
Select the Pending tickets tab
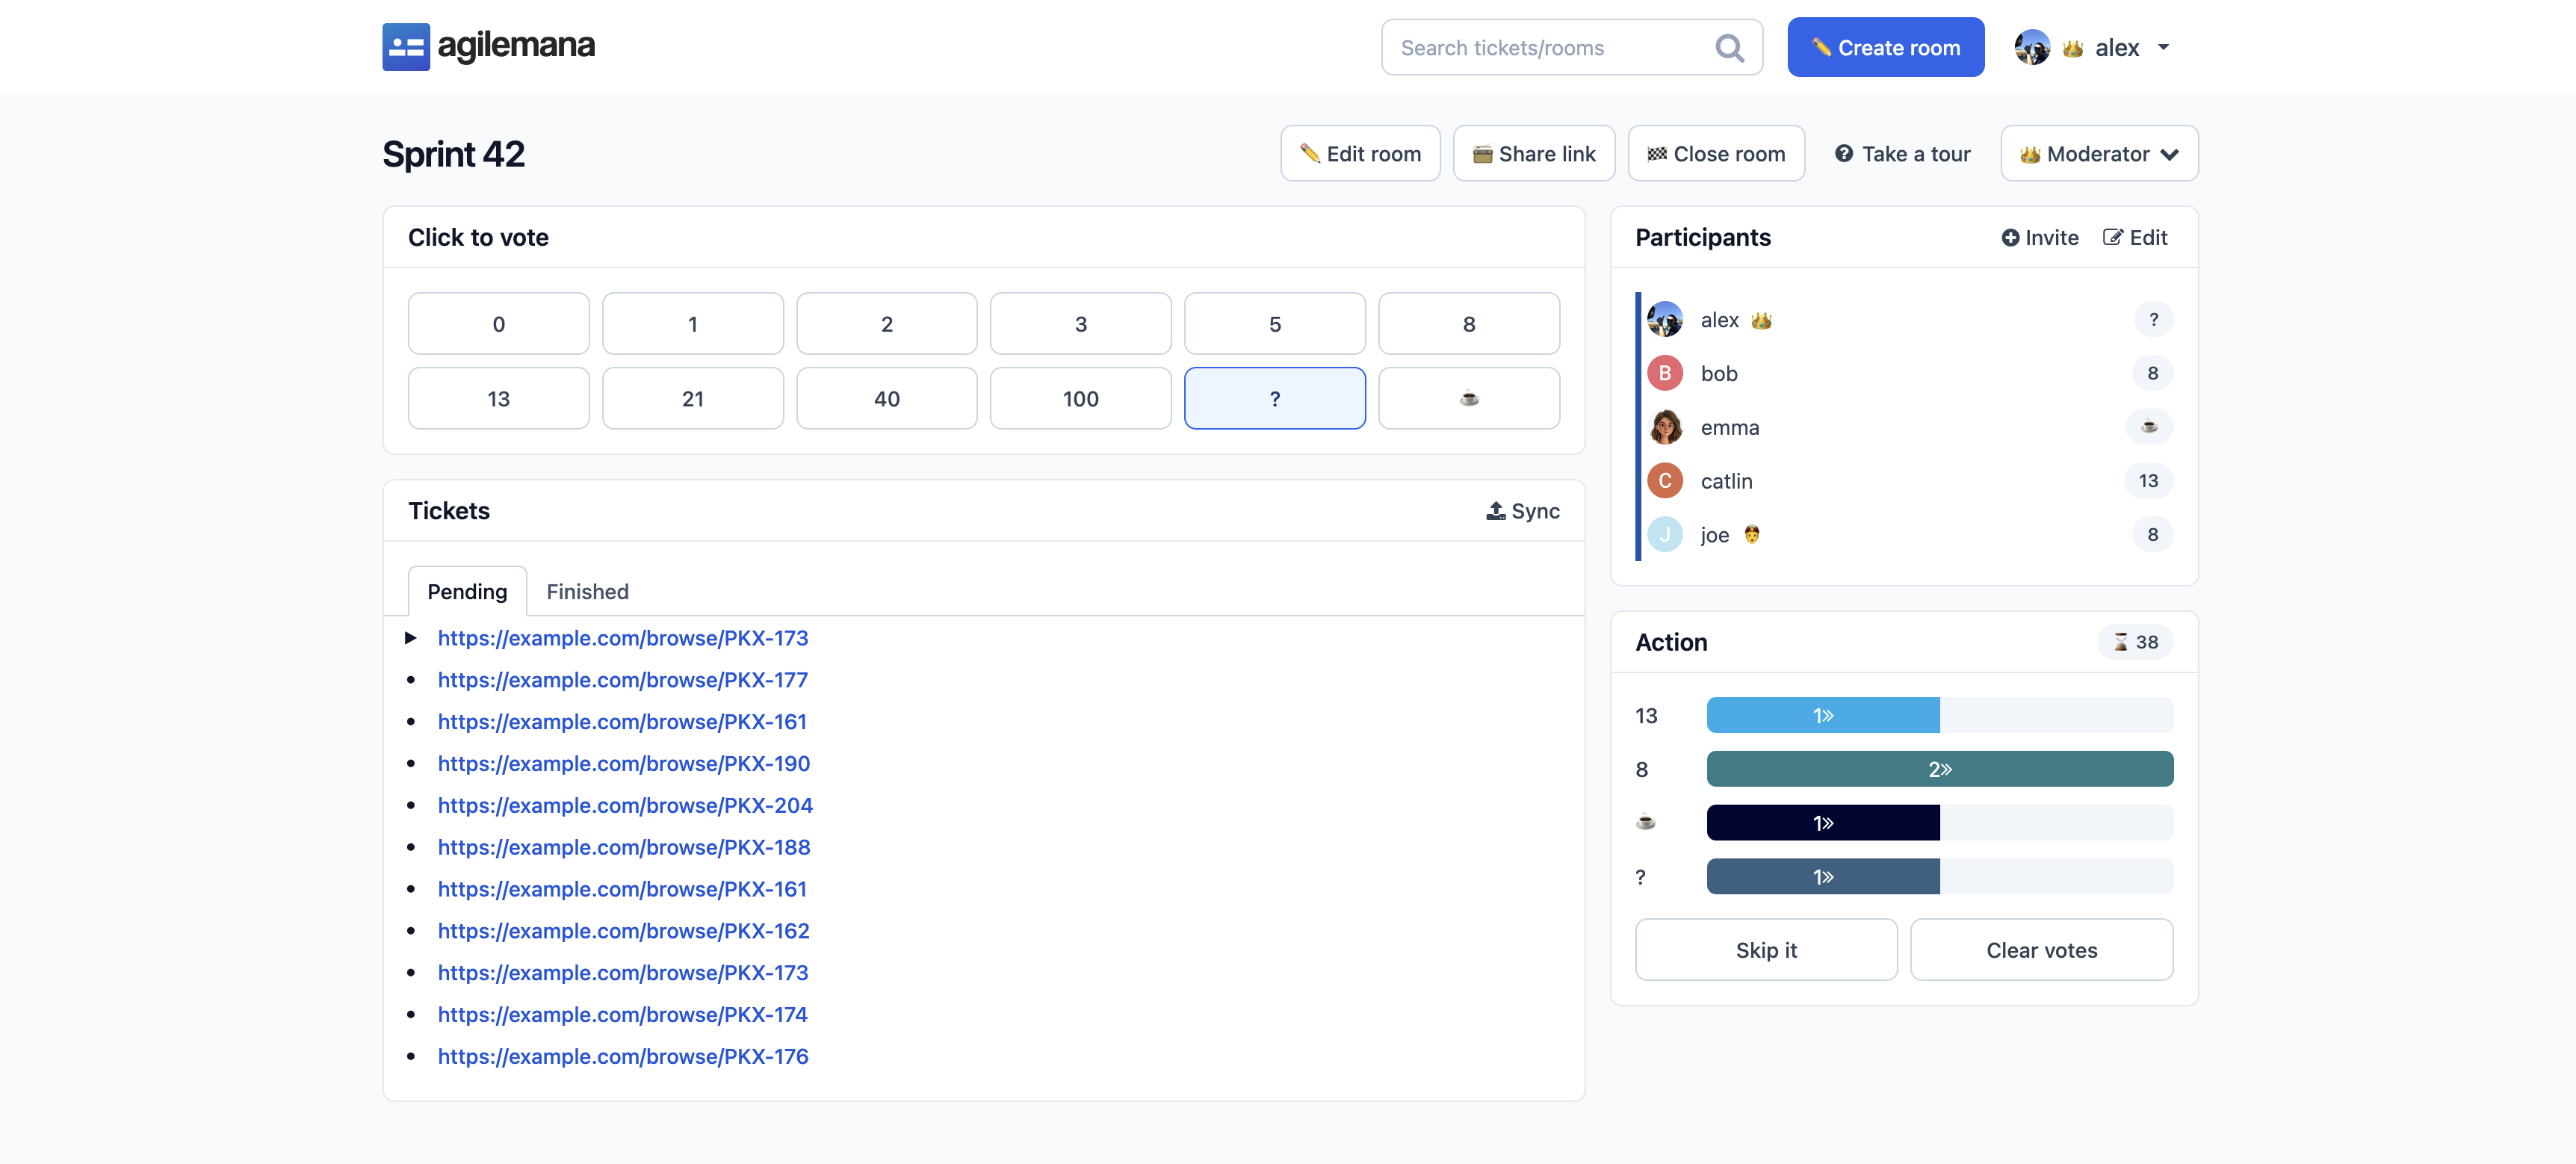coord(467,592)
